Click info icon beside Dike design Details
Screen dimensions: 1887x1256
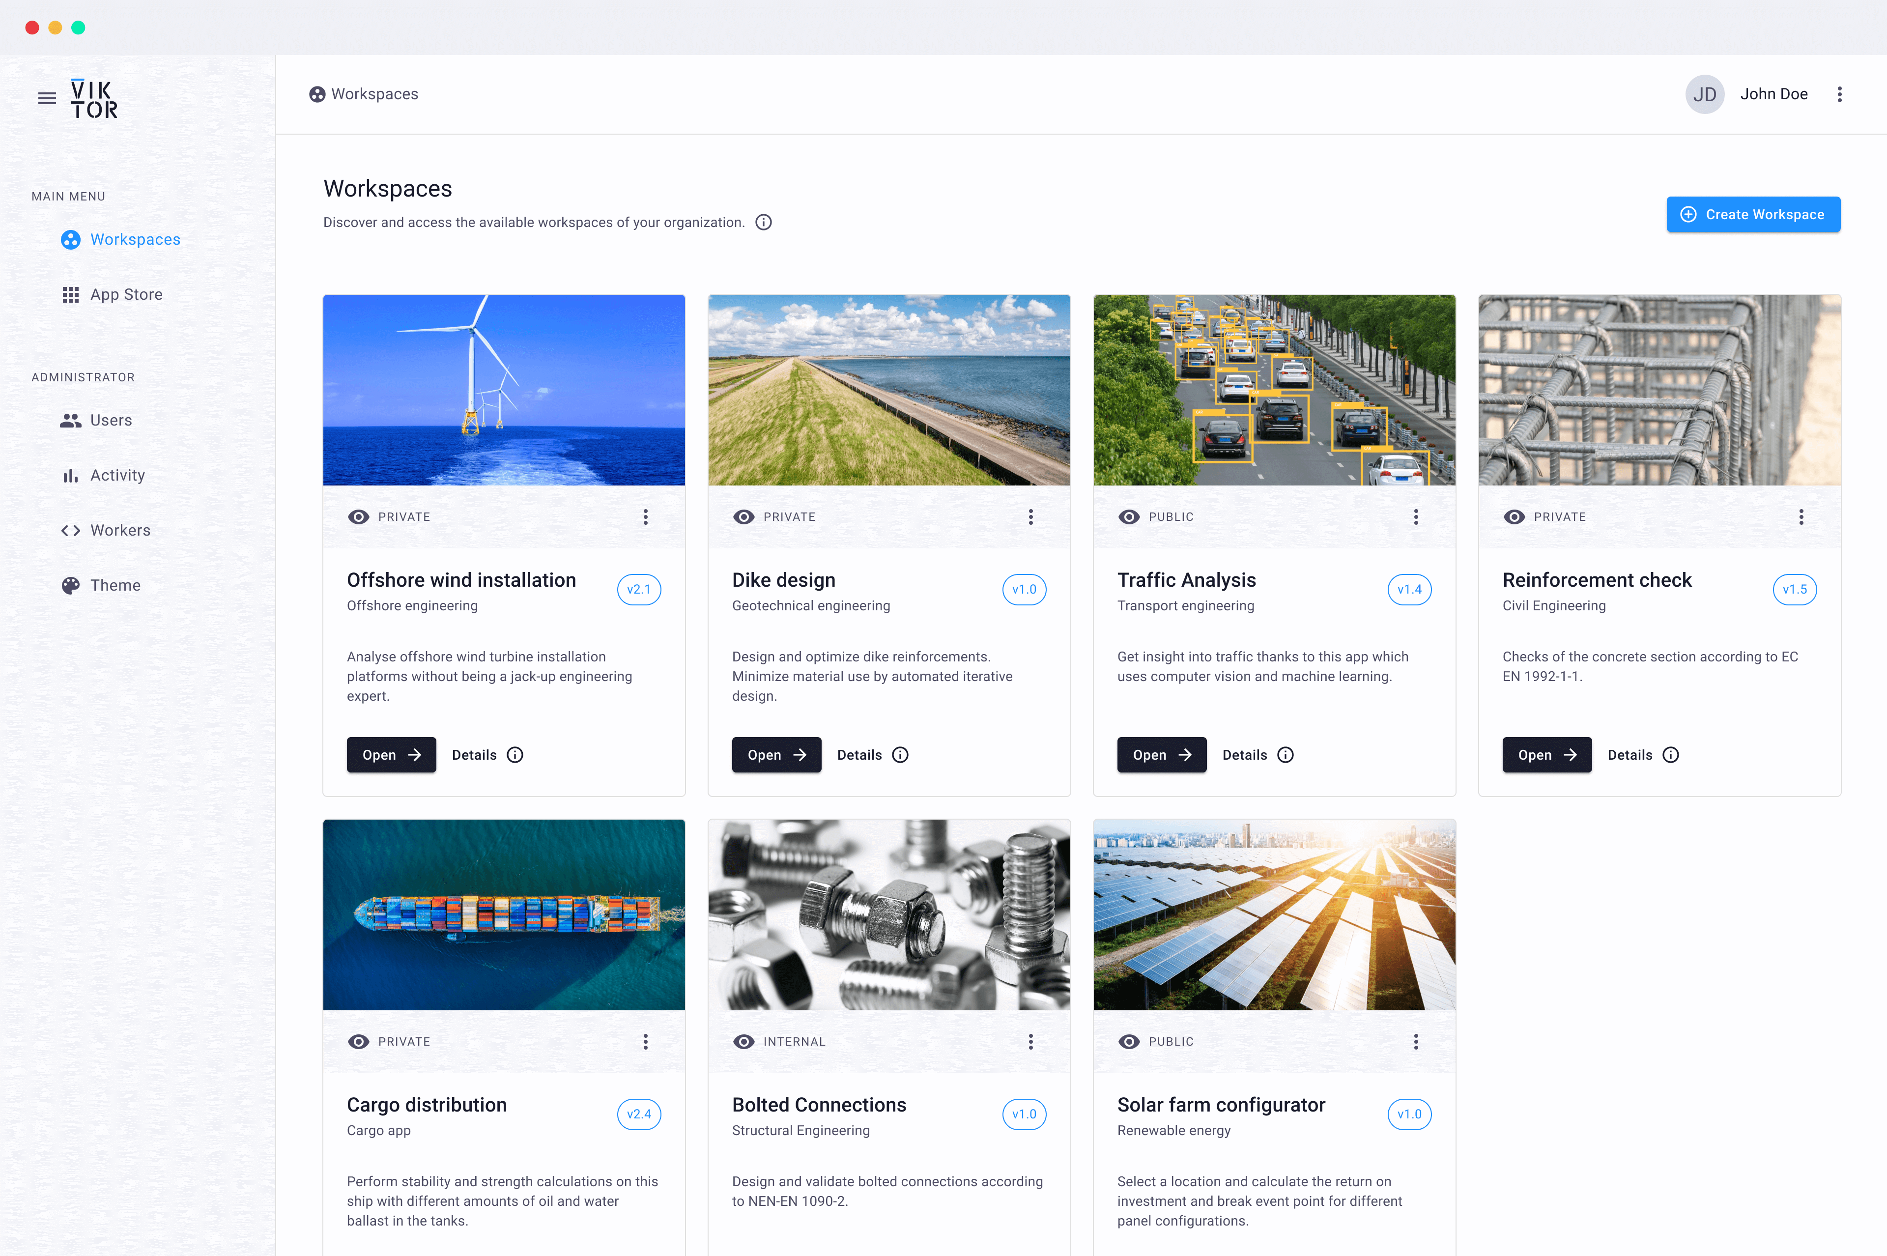coord(900,755)
